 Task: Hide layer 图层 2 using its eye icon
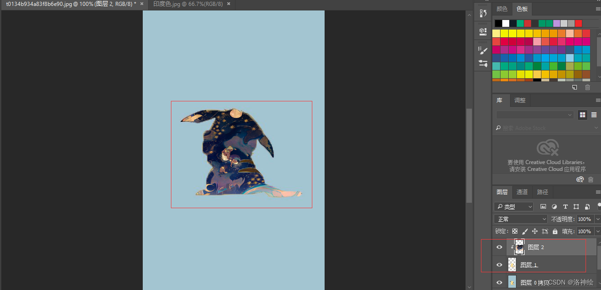(499, 247)
